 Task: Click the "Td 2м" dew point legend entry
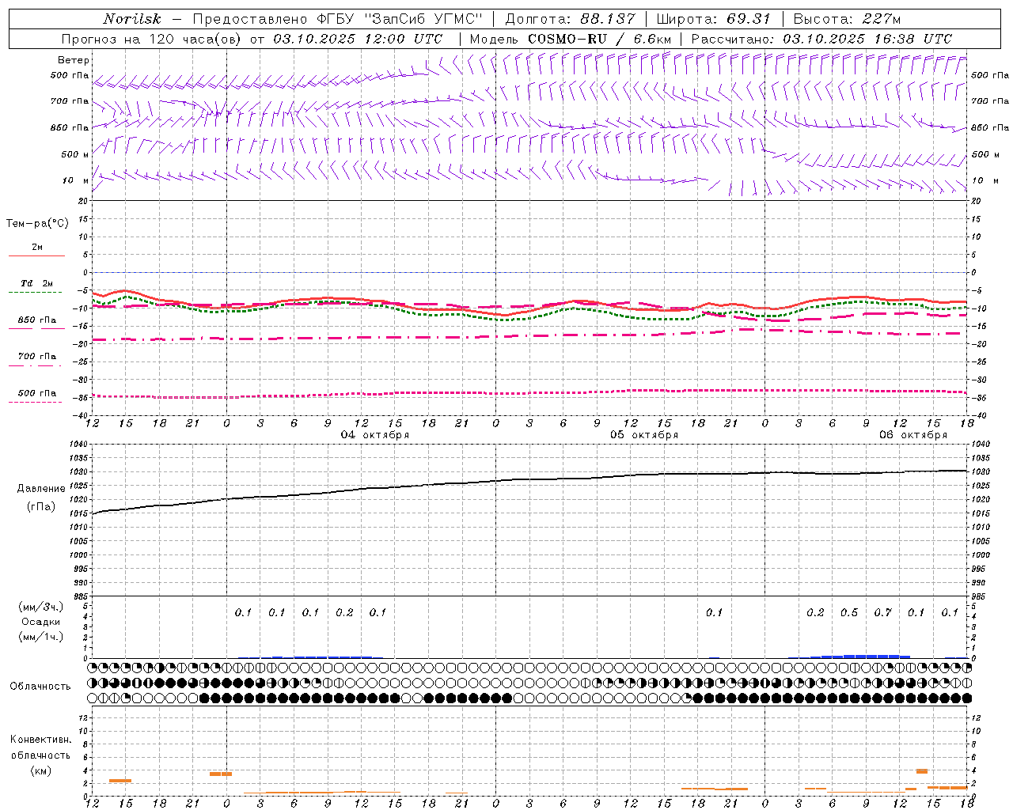click(37, 283)
